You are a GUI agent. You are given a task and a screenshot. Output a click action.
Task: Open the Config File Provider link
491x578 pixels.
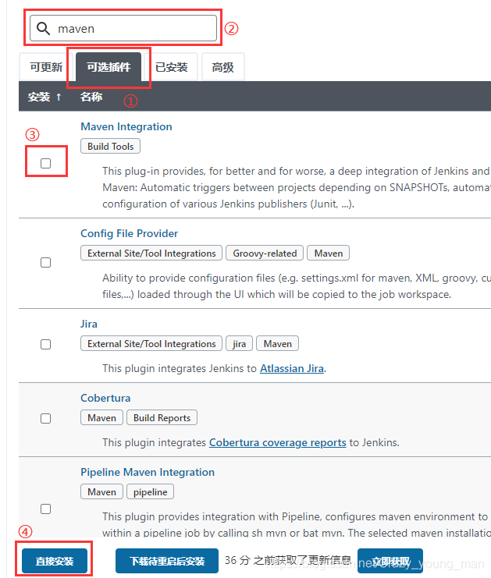click(129, 234)
